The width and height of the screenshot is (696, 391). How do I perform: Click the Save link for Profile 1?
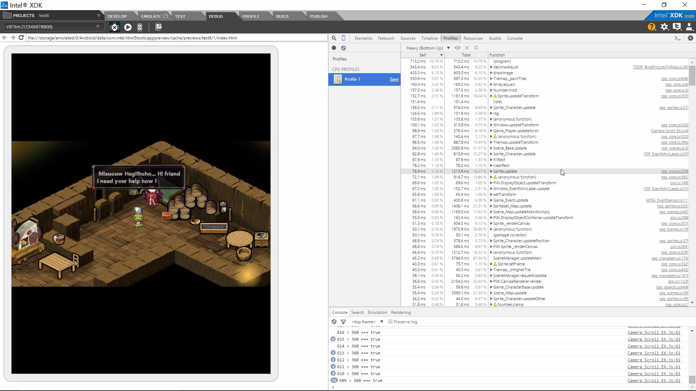pos(394,79)
